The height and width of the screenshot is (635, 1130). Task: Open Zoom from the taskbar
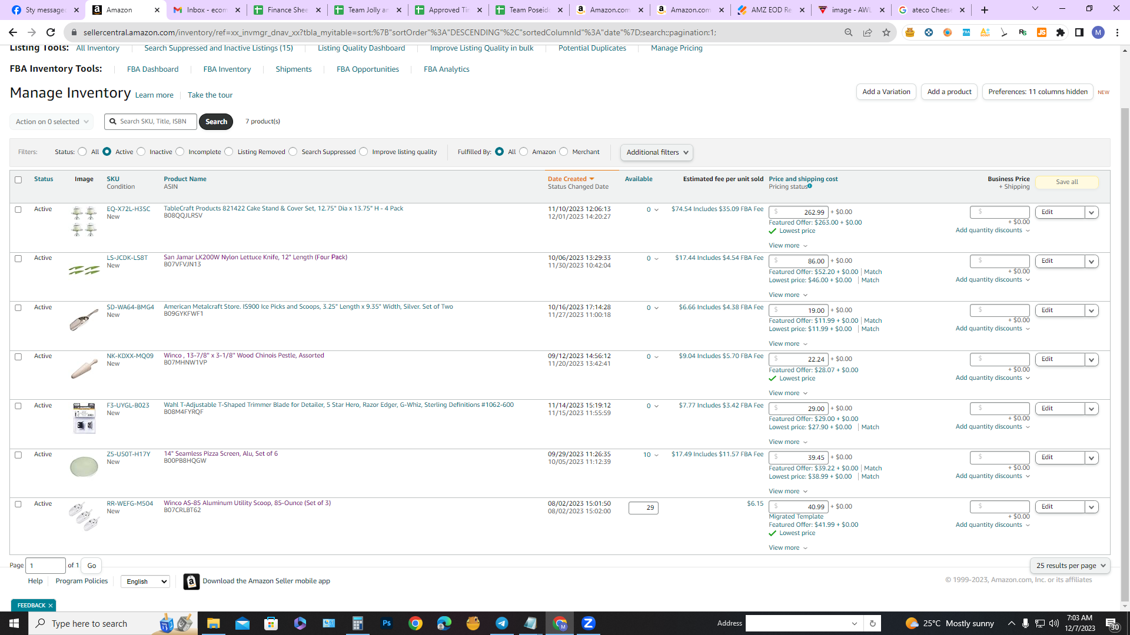(x=589, y=623)
